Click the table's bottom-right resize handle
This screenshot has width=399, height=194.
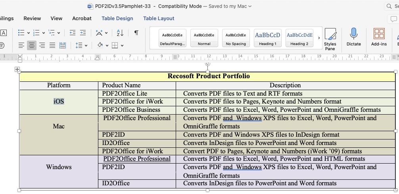(x=396, y=190)
